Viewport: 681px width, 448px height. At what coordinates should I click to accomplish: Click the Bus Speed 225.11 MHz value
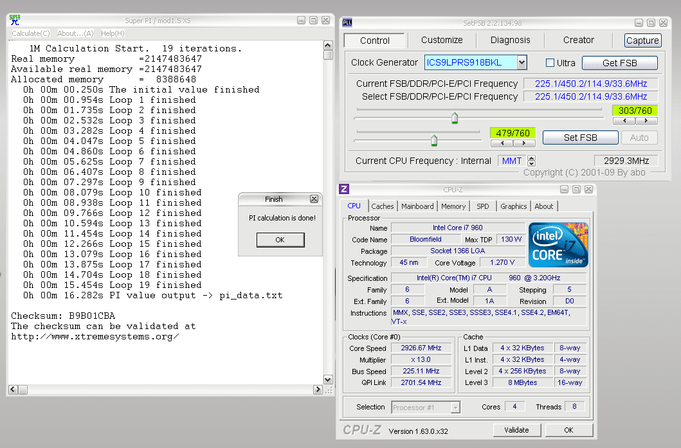coord(421,371)
